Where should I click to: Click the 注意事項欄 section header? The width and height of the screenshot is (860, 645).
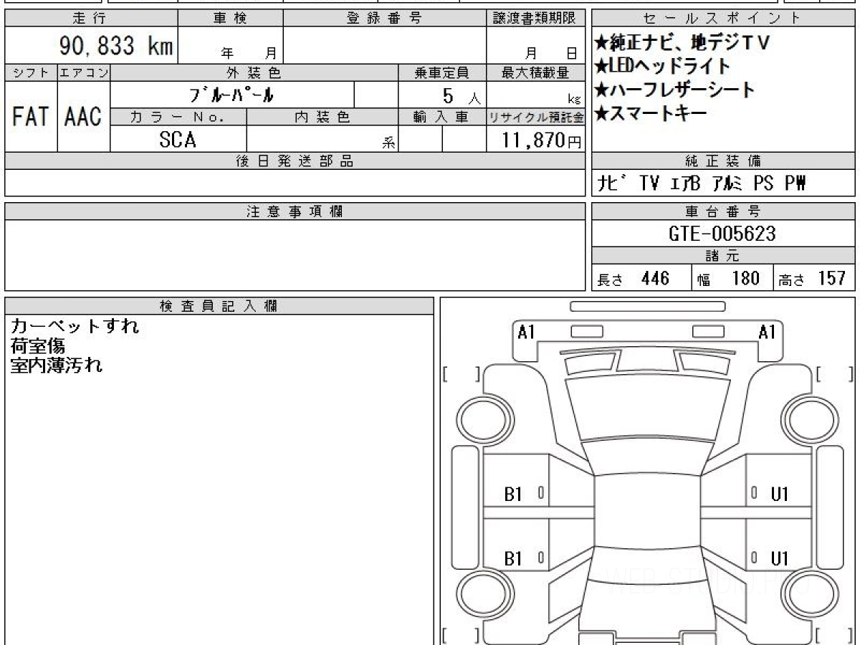pyautogui.click(x=295, y=211)
